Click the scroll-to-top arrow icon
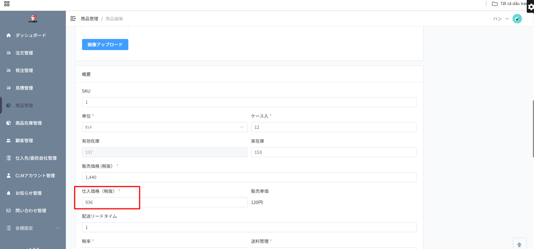 pyautogui.click(x=519, y=245)
